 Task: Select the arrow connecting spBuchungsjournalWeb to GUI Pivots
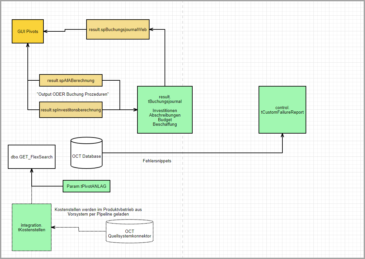(x=65, y=31)
